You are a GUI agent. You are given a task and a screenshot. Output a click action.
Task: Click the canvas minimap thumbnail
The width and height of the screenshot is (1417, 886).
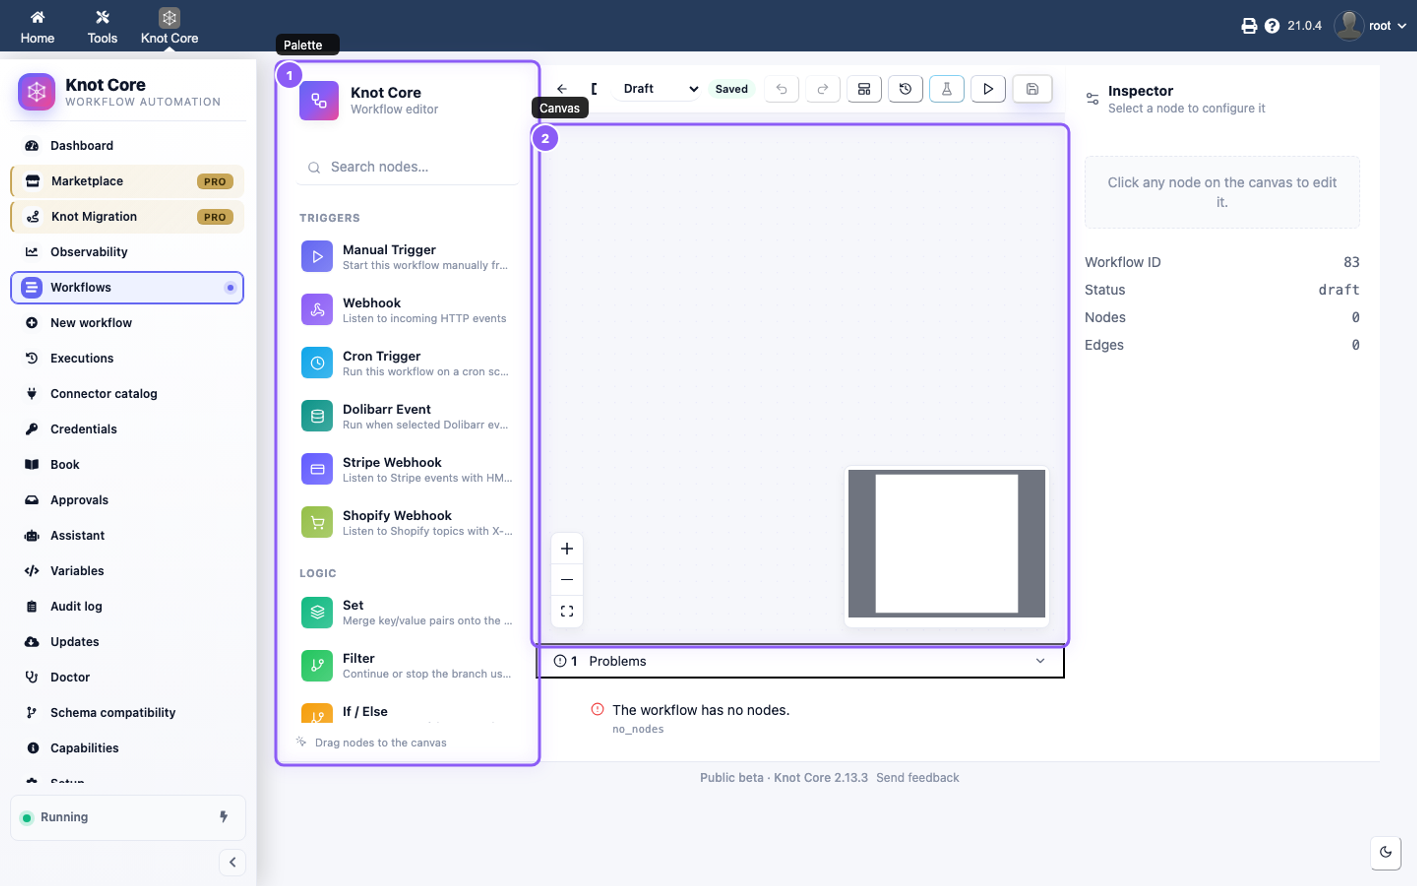click(x=946, y=543)
